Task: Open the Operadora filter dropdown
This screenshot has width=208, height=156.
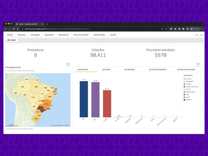Action: tap(22, 35)
